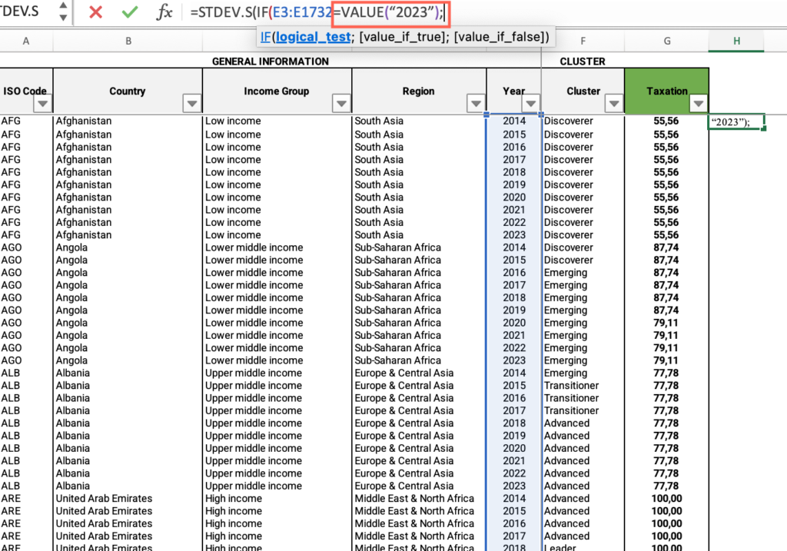Select Sub-Saharan Africa in Angola 2019 row

419,310
